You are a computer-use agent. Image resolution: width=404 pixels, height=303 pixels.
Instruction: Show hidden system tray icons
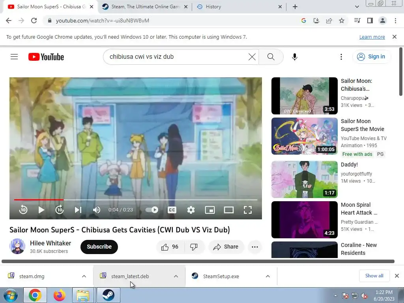pyautogui.click(x=335, y=296)
